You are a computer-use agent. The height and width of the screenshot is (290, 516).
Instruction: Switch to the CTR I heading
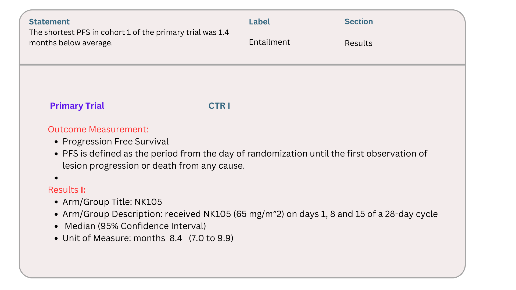(x=219, y=106)
